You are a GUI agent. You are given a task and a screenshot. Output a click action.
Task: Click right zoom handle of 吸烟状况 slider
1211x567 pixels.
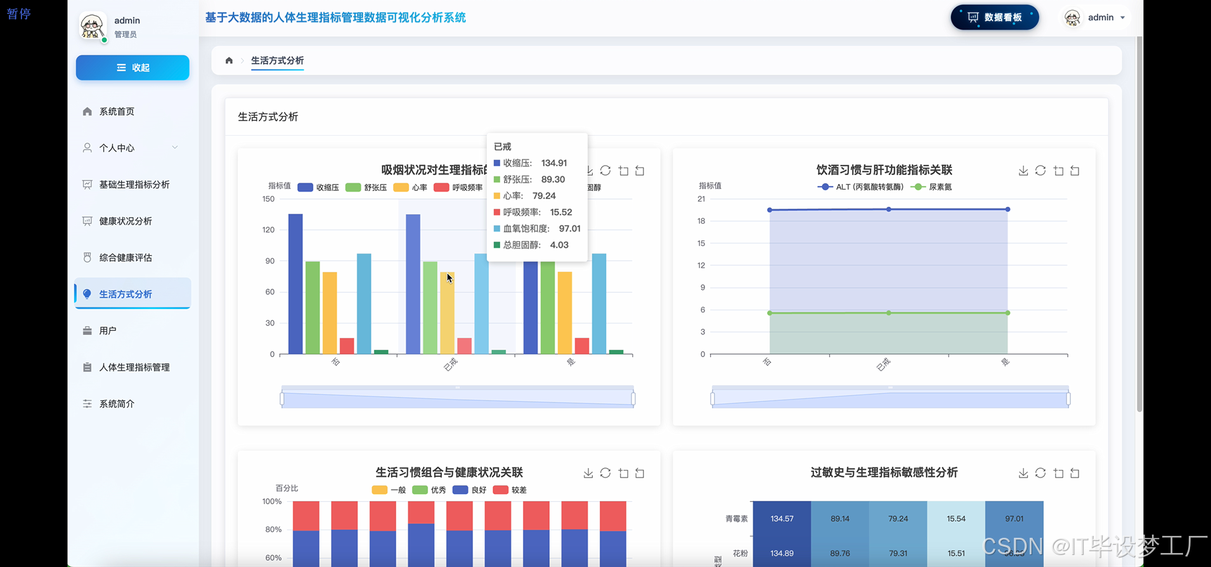click(x=633, y=398)
